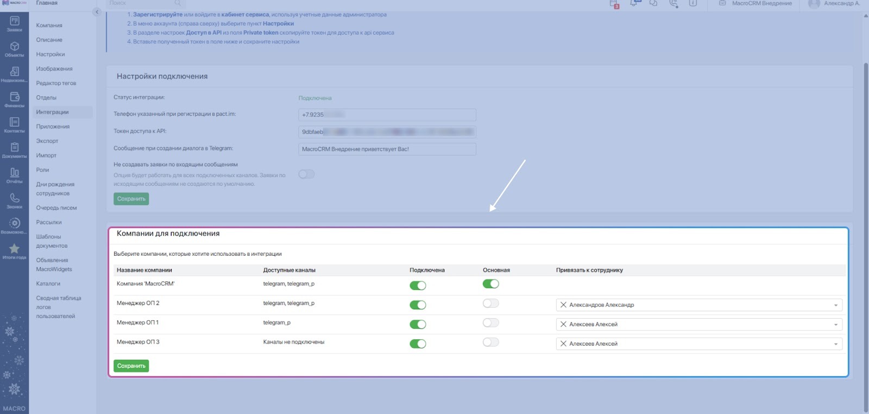Open Звонки phone icon in sidebar
Viewport: 869px width, 414px height.
(x=14, y=200)
